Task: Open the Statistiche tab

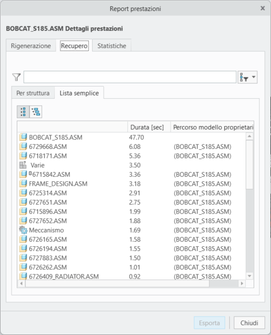Action: click(x=112, y=46)
